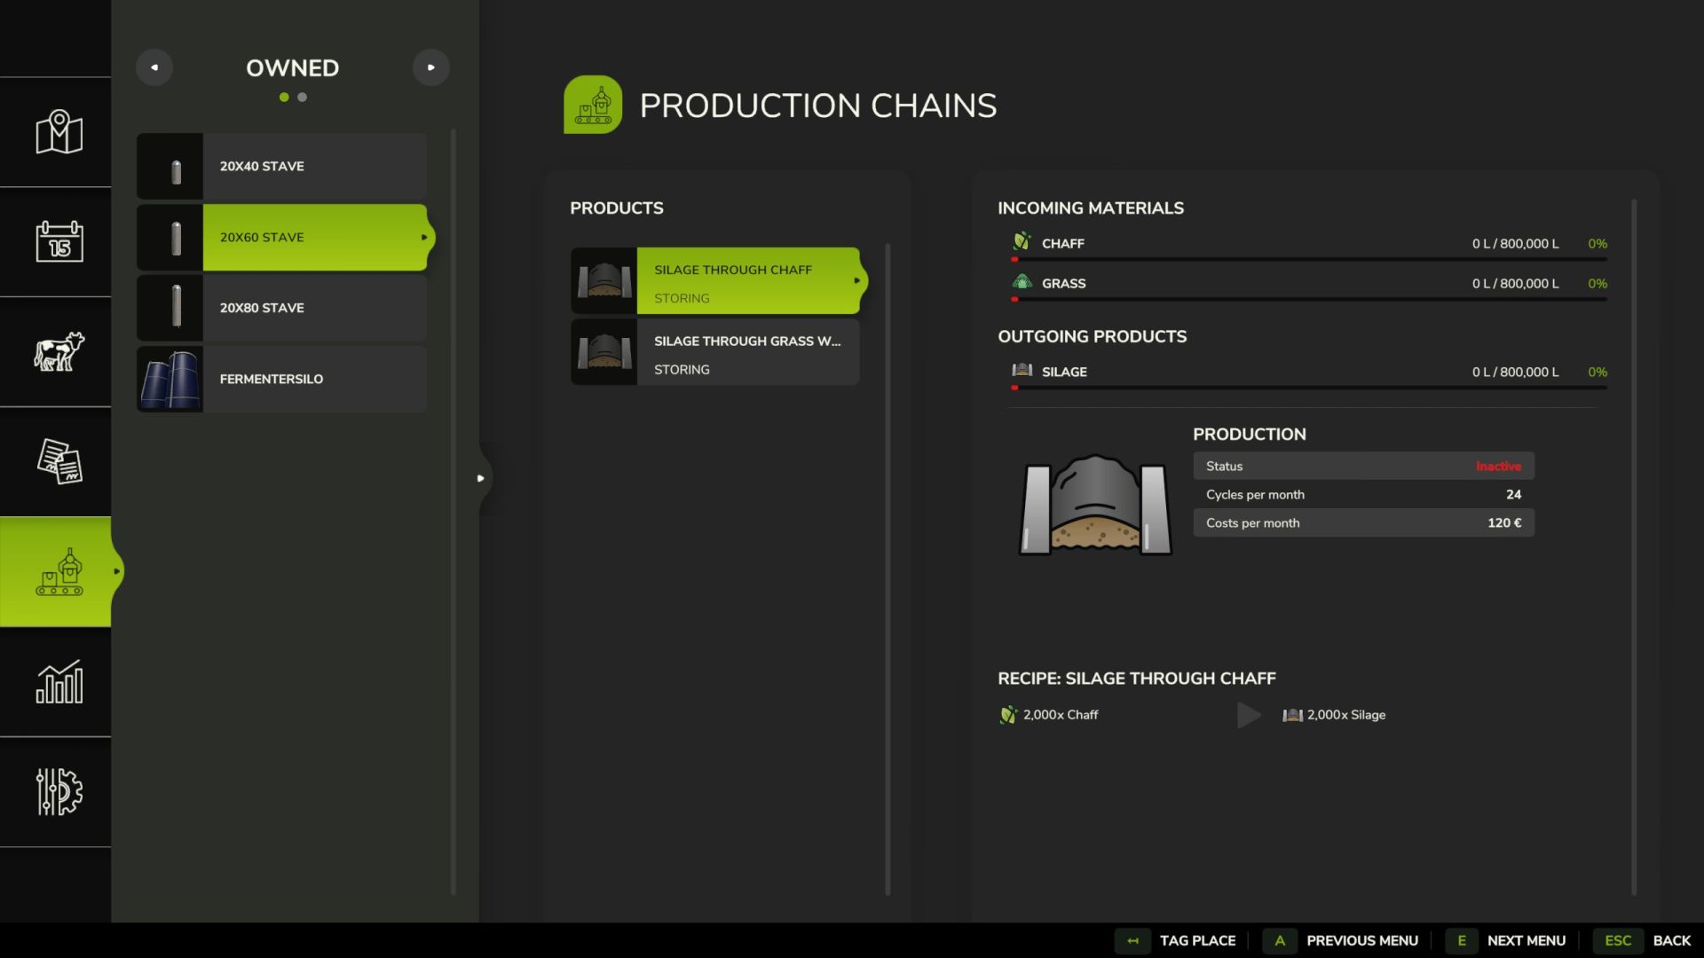Open the game settings sliders icon
The width and height of the screenshot is (1704, 958).
pos(59,791)
